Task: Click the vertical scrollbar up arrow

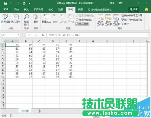Action: (x=149, y=41)
